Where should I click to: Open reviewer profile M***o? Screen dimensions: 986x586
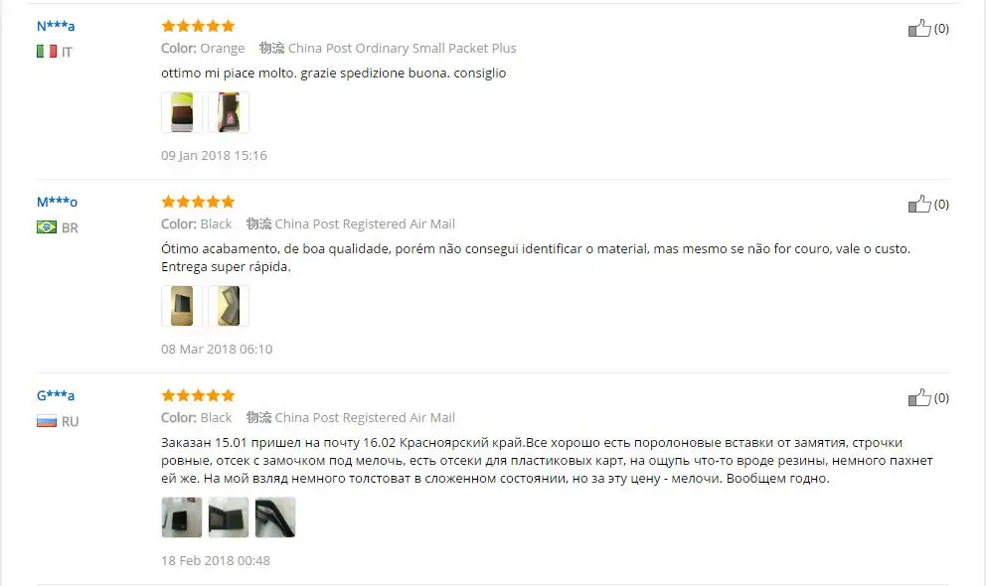pyautogui.click(x=57, y=202)
